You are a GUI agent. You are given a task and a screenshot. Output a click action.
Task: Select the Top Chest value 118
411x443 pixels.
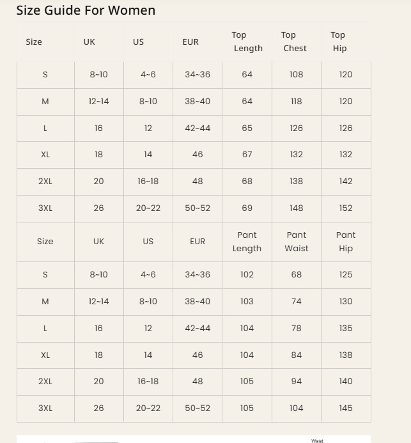coord(297,102)
